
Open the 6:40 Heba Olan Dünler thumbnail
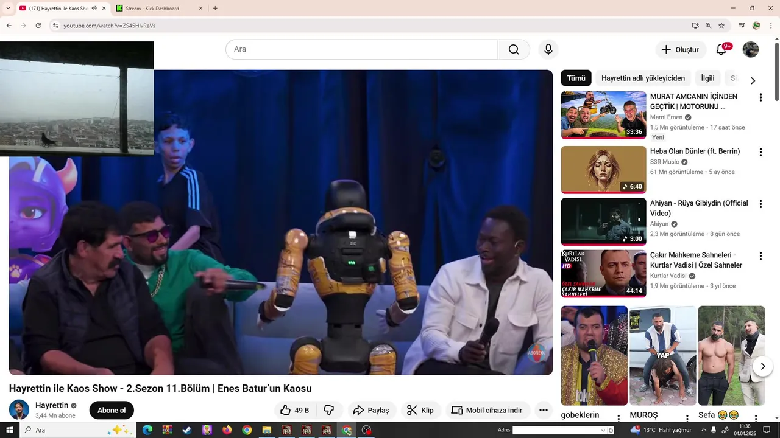(603, 170)
